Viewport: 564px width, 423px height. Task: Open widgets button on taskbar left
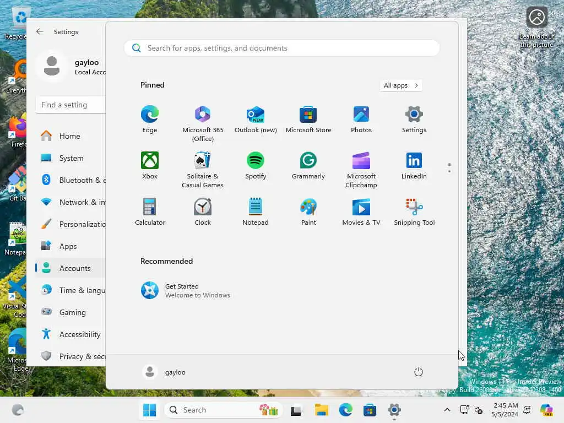click(18, 410)
